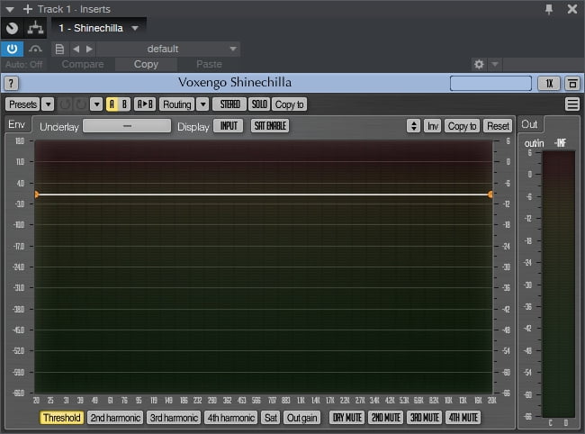Toggle the INPUT display button
This screenshot has width=585, height=434.
pyautogui.click(x=229, y=126)
